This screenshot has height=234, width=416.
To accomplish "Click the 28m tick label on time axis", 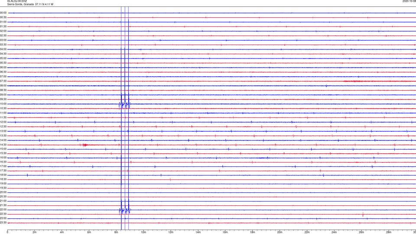I will [389, 232].
